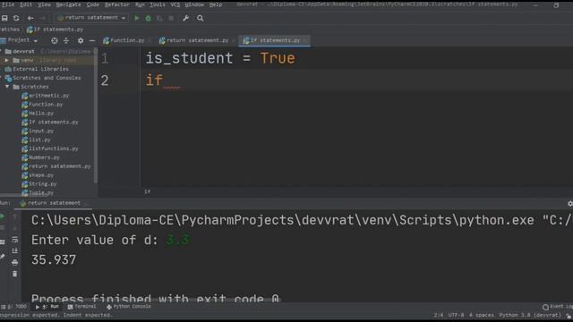Collapse the Scratches folder
Screen dimensions: 573x322
tap(7, 87)
